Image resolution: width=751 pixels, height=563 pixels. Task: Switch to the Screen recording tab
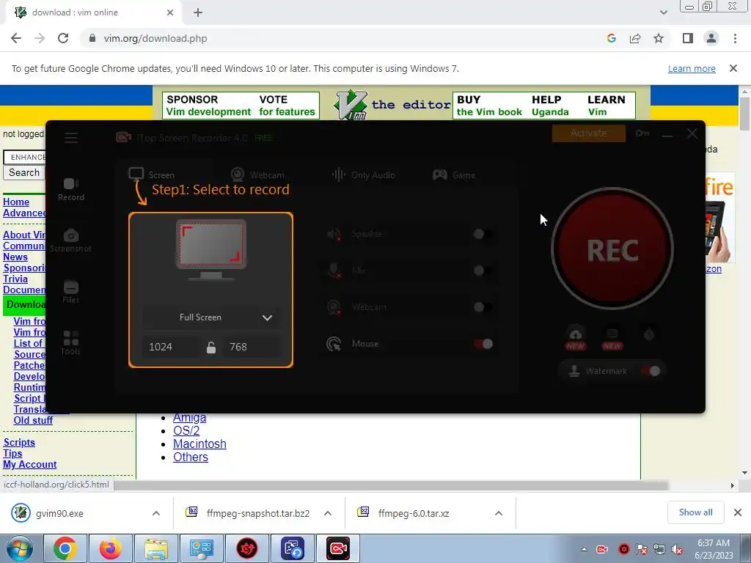152,174
